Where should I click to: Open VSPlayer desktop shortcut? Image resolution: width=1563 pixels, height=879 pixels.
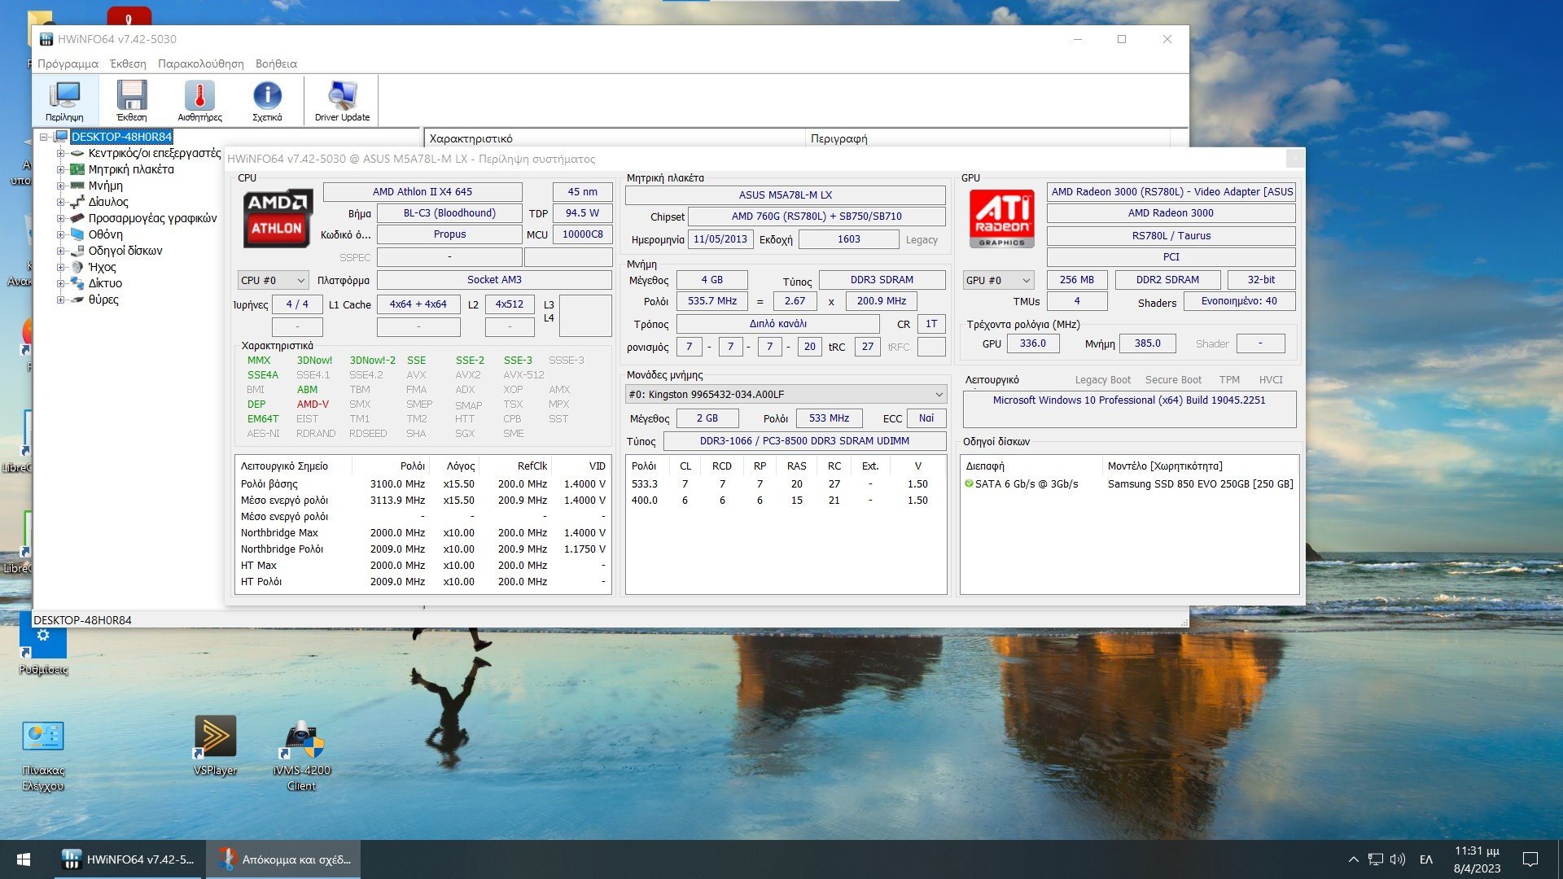coord(215,746)
